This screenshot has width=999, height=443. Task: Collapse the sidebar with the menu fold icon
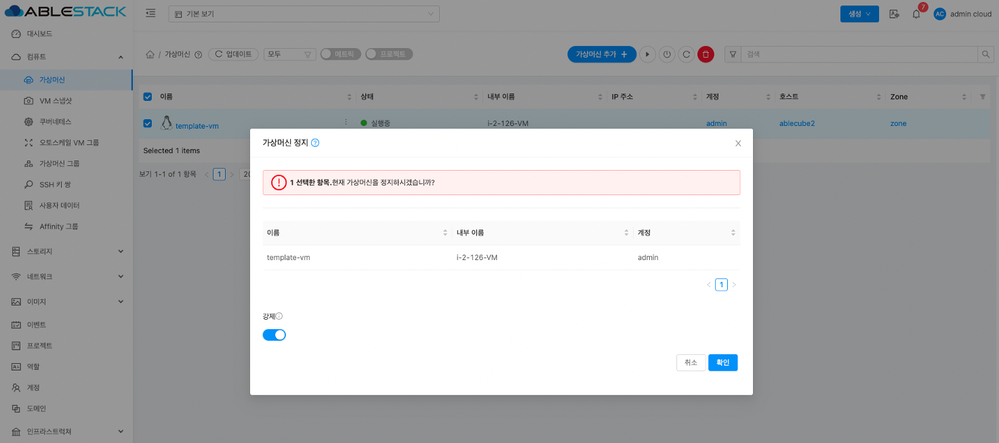click(x=150, y=14)
